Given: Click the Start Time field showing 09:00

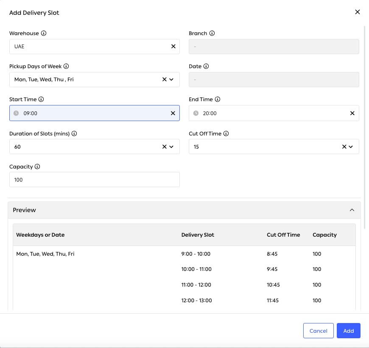Looking at the screenshot, I should [95, 113].
